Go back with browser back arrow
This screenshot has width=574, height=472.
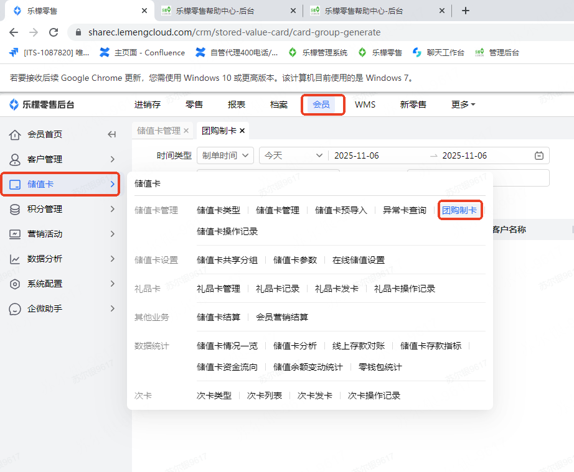pyautogui.click(x=14, y=32)
